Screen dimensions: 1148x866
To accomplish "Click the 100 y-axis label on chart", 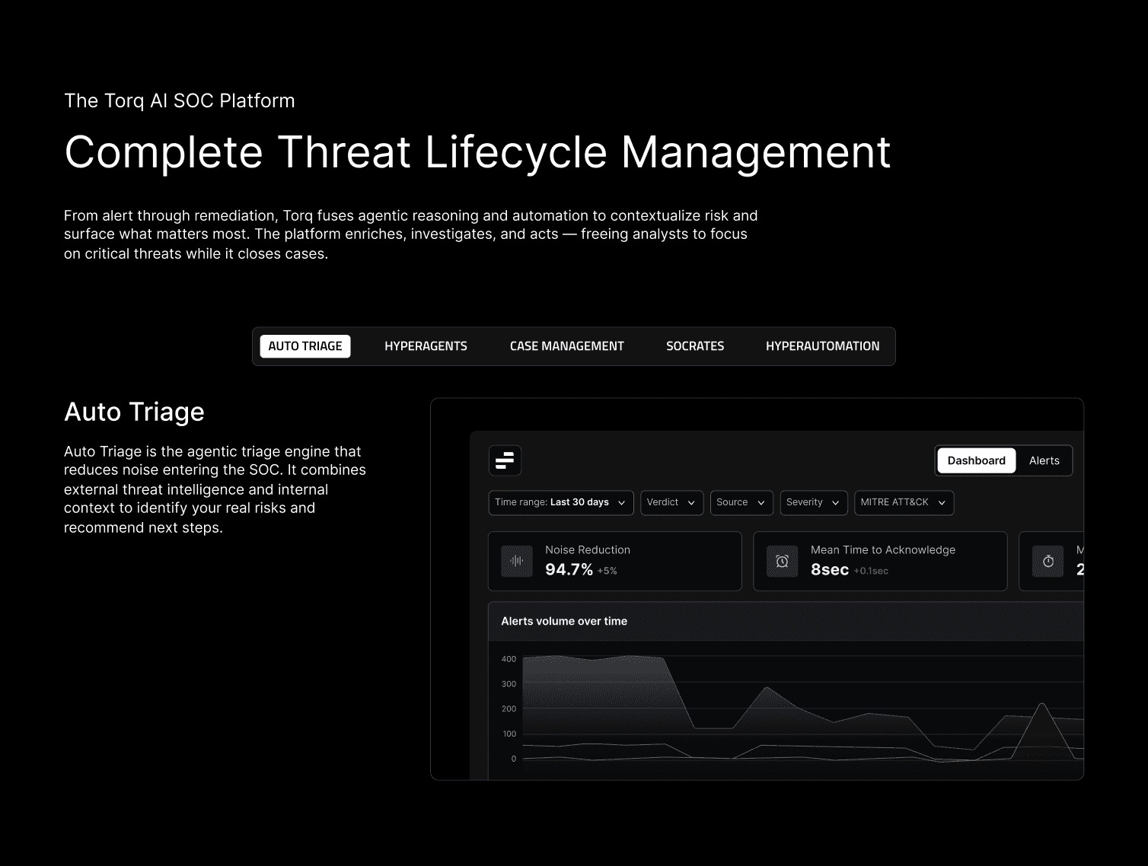I will [x=509, y=734].
